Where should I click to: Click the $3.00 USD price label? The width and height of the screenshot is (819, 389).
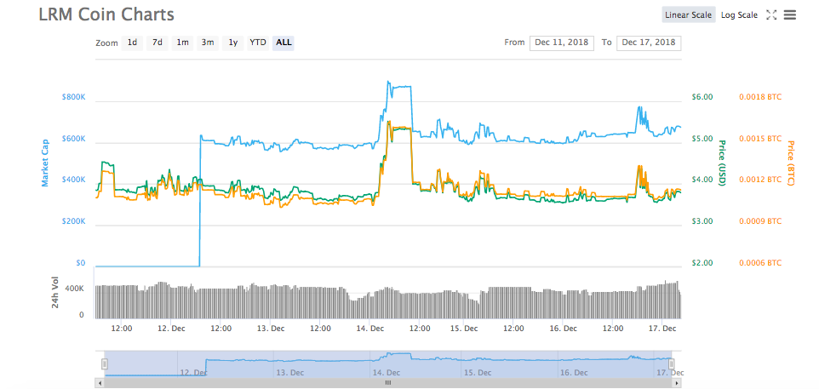702,221
